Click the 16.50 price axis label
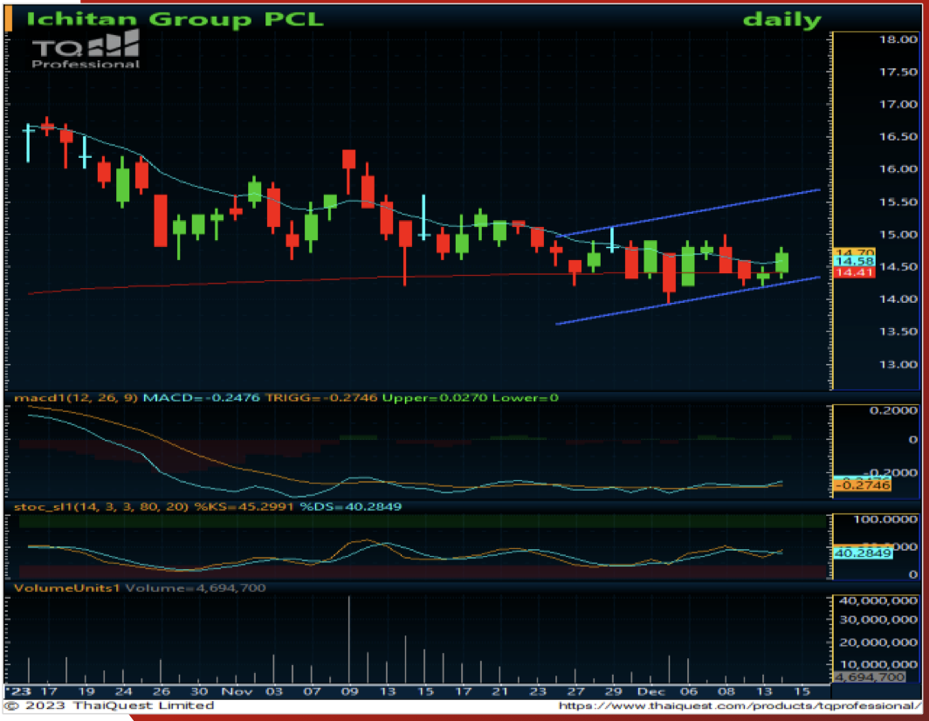 (898, 136)
